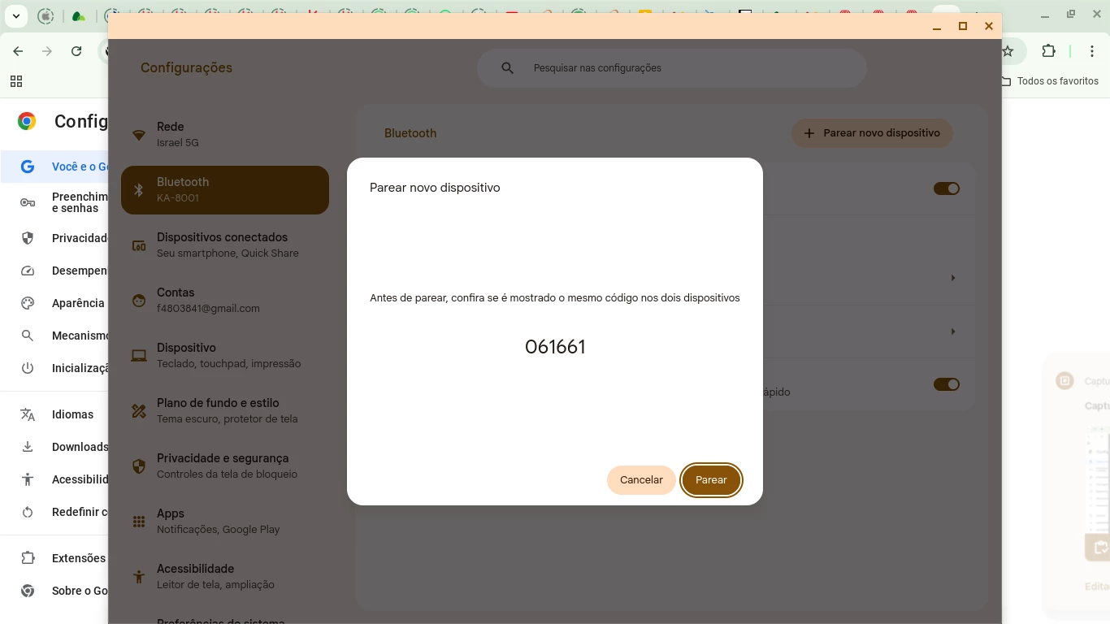
Task: Select the pairing code 061661
Action: click(555, 347)
